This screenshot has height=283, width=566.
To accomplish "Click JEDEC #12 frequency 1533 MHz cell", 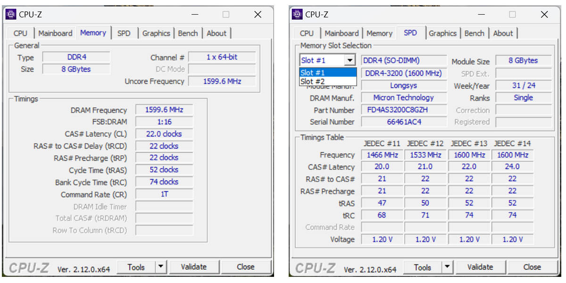I will click(425, 155).
